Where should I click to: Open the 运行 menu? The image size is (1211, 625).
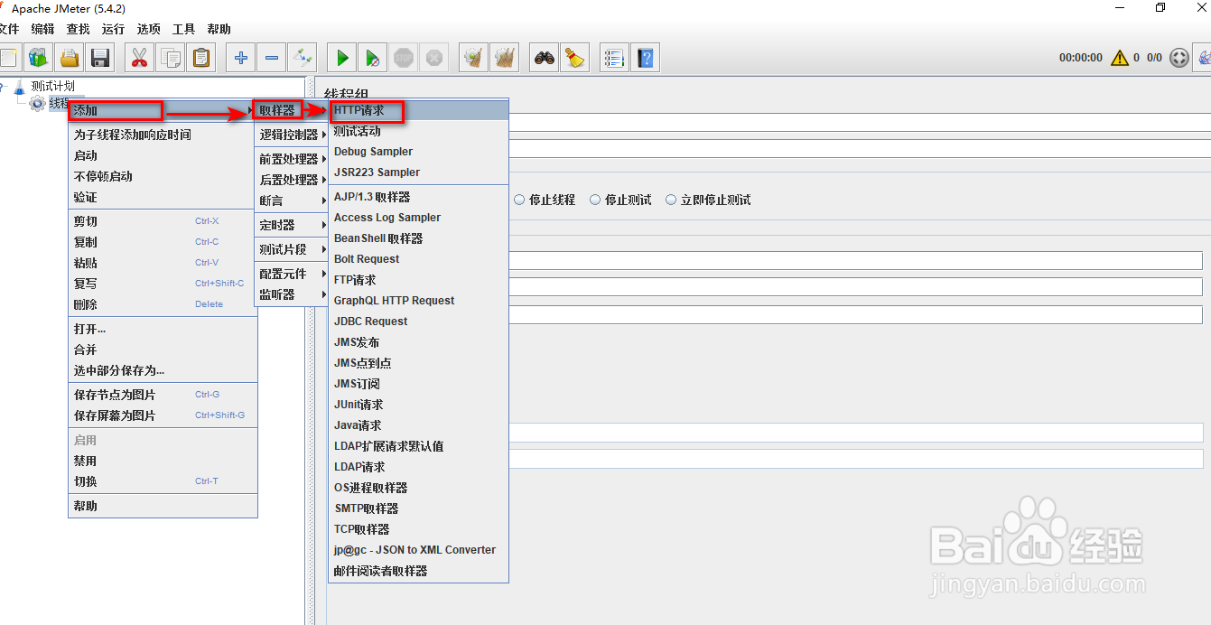coord(114,30)
